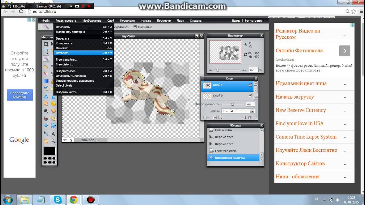This screenshot has height=205, width=365.
Task: Select the Sponge tool
Action: coord(53,104)
